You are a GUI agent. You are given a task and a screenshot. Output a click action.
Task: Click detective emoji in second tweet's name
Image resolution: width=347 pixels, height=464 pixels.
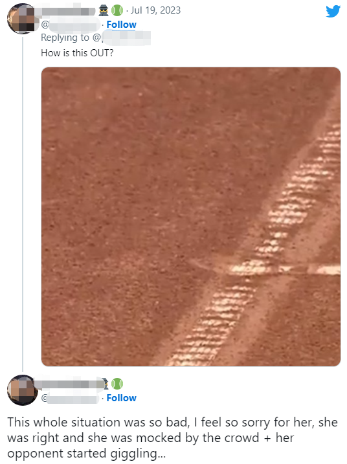pyautogui.click(x=106, y=384)
